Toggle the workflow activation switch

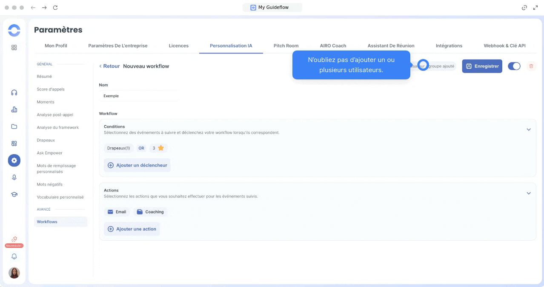pyautogui.click(x=514, y=66)
